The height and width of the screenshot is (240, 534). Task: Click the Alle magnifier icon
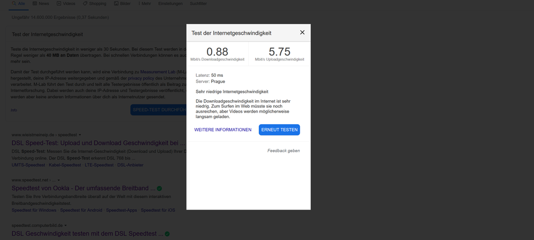click(14, 3)
